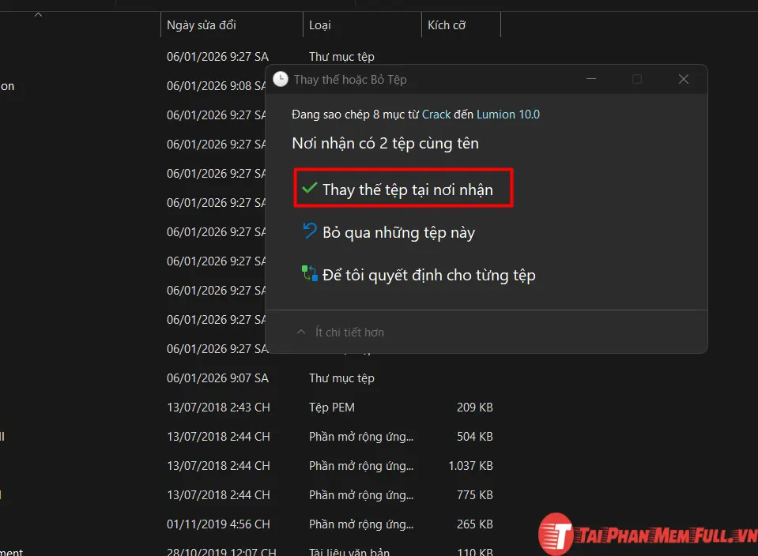This screenshot has width=758, height=556.
Task: Sort files by the "Loại" column header
Action: tap(320, 24)
